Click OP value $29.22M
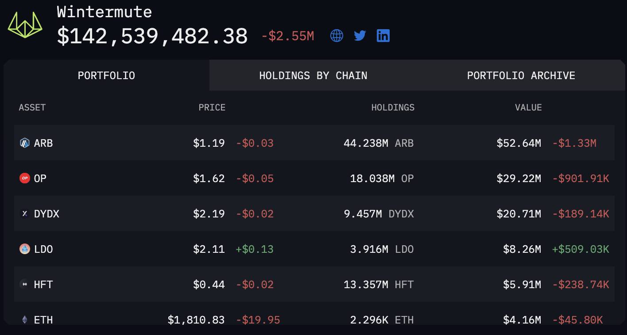This screenshot has height=335, width=627. pyautogui.click(x=519, y=179)
